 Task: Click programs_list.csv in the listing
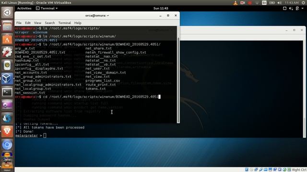pyautogui.click(x=103, y=81)
